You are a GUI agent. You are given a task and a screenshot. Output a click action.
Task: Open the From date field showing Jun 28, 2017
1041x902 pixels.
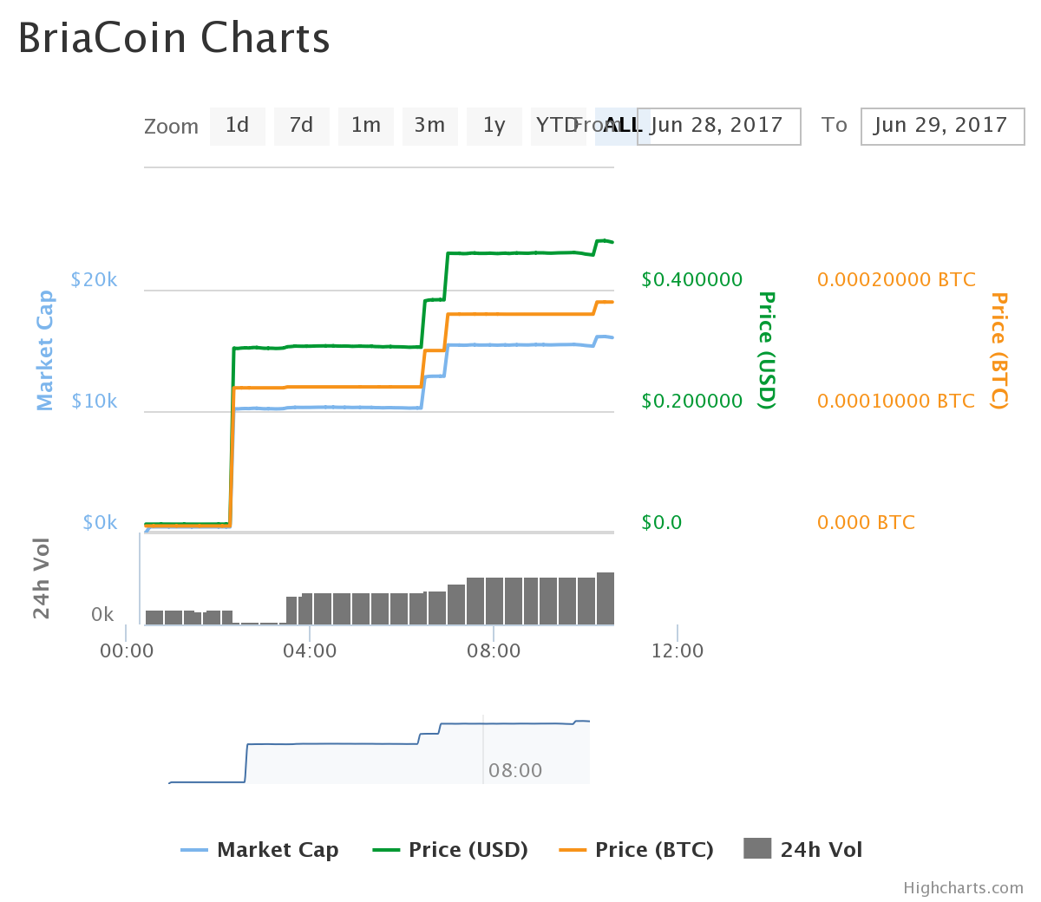pos(718,126)
